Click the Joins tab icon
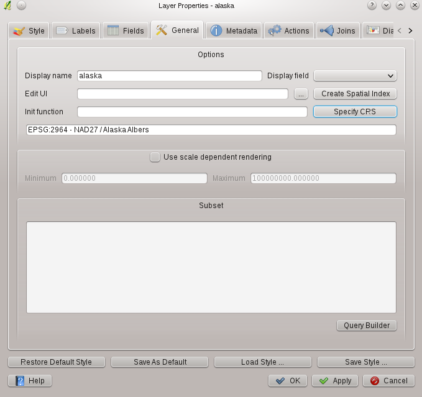 326,30
